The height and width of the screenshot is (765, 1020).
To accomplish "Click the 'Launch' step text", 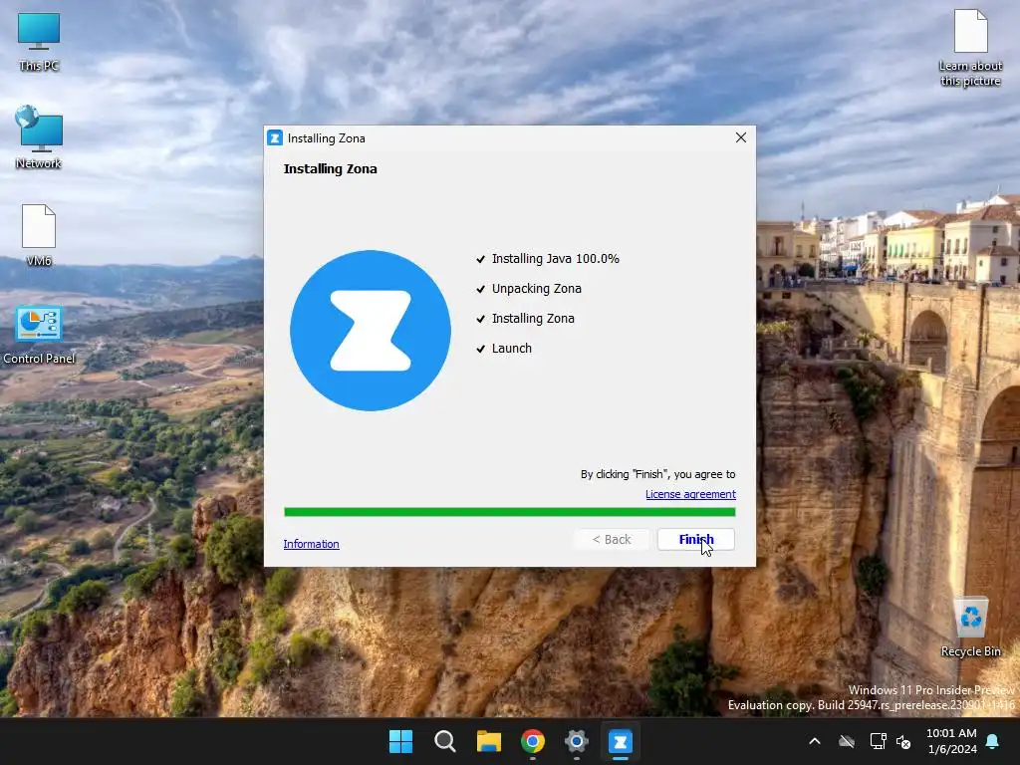I will click(512, 349).
